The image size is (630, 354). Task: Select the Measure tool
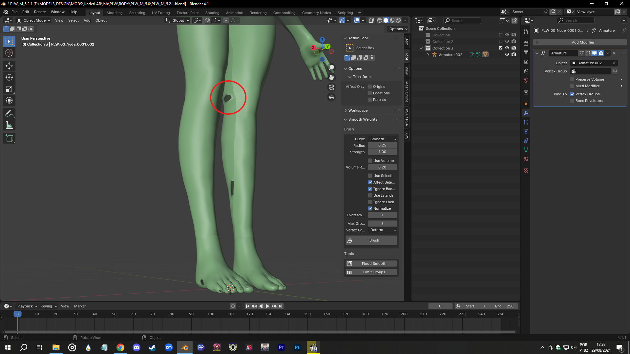pos(9,126)
